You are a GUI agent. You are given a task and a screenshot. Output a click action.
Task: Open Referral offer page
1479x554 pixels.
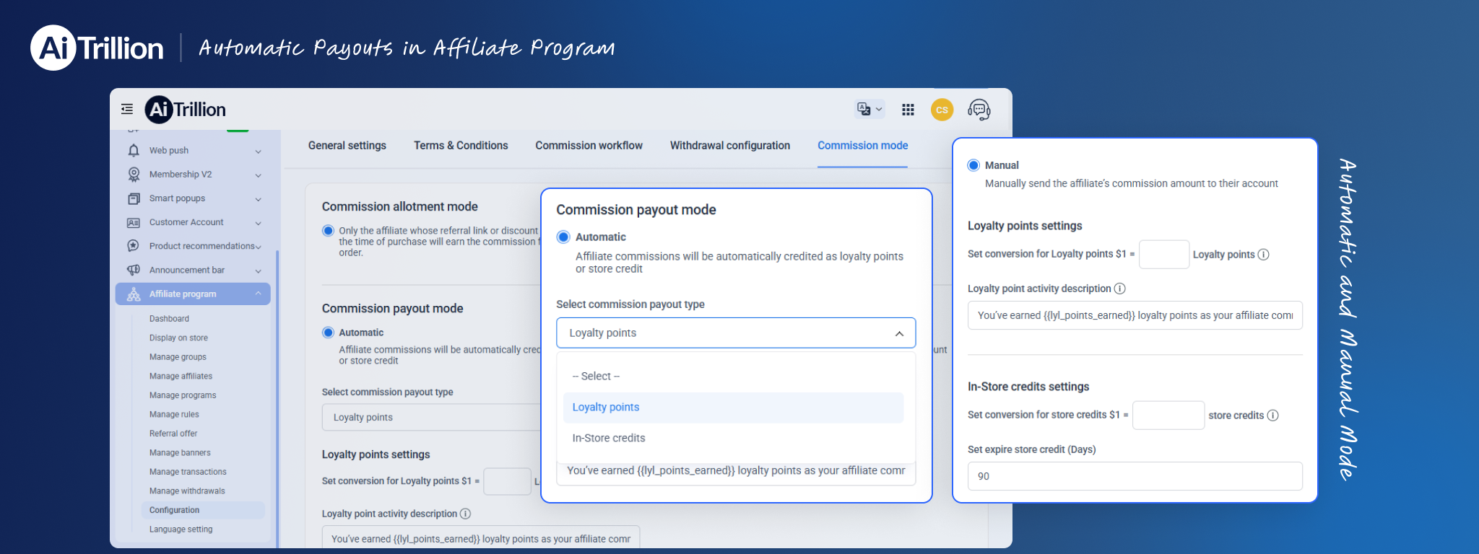coord(173,434)
